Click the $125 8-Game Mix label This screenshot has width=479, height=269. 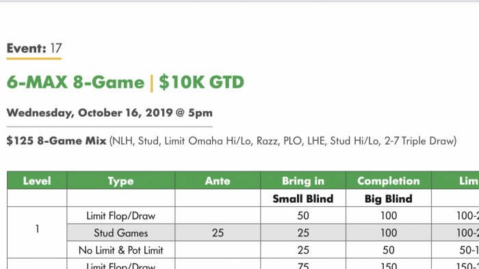pyautogui.click(x=57, y=141)
